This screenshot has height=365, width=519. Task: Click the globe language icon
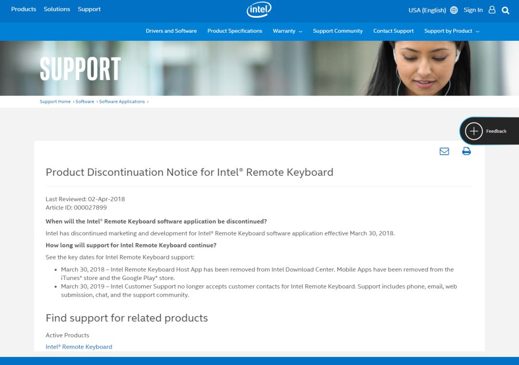pos(454,10)
